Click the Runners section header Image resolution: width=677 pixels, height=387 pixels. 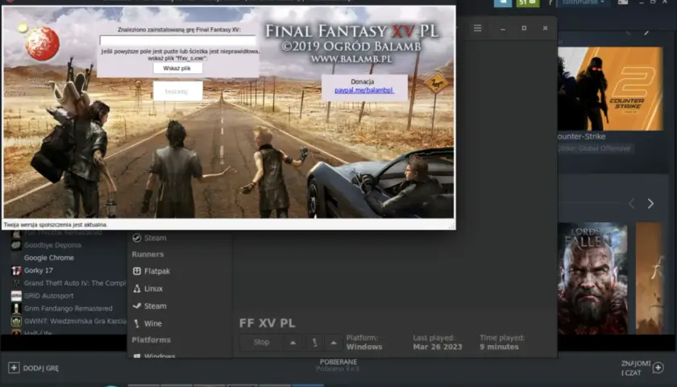(147, 255)
